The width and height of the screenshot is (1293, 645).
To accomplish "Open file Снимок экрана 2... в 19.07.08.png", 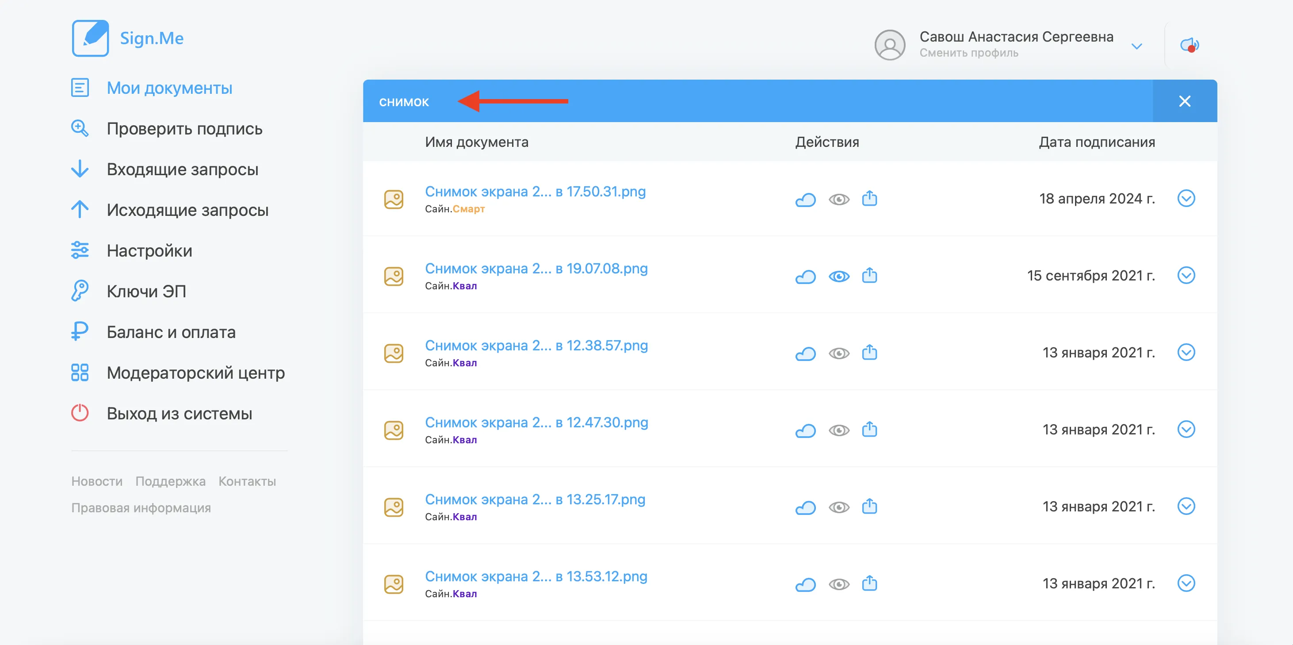I will click(536, 268).
